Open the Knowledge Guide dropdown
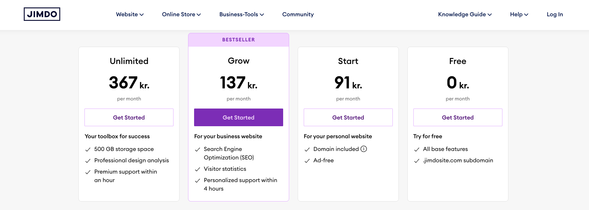This screenshot has height=210, width=589. click(x=465, y=14)
